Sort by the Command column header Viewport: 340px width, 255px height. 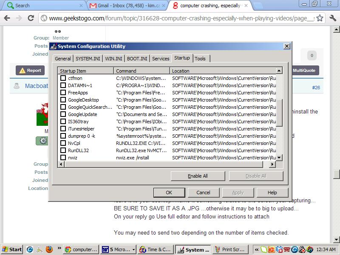pyautogui.click(x=142, y=71)
